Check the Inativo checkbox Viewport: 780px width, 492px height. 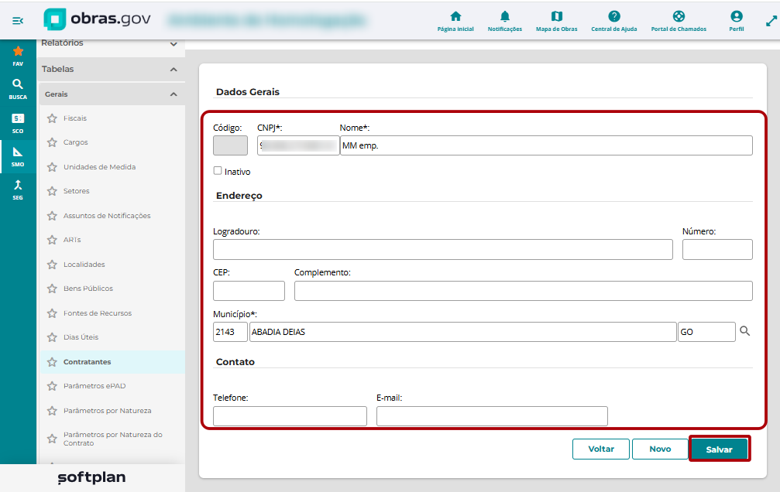(x=218, y=170)
